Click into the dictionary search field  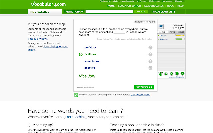(x=109, y=12)
